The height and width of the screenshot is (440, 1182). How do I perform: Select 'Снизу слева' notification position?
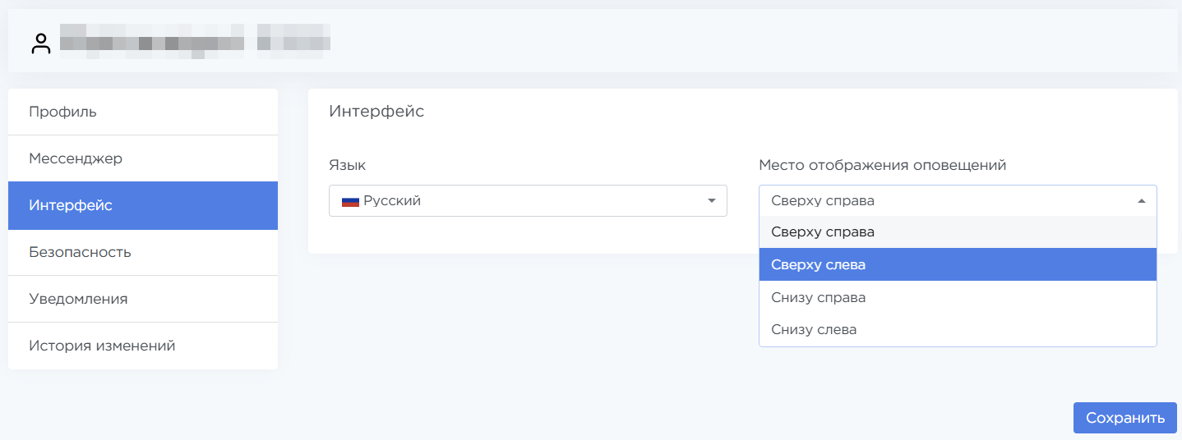[814, 330]
